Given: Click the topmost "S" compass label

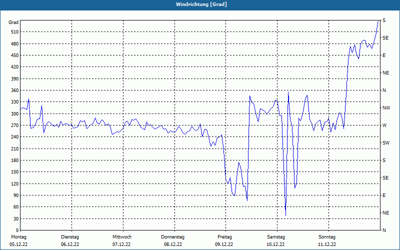Looking at the screenshot, I should (384, 20).
